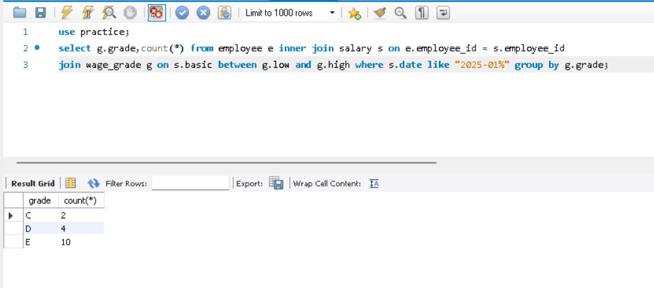The height and width of the screenshot is (288, 654).
Task: Rollback the transaction with X icon
Action: [203, 13]
